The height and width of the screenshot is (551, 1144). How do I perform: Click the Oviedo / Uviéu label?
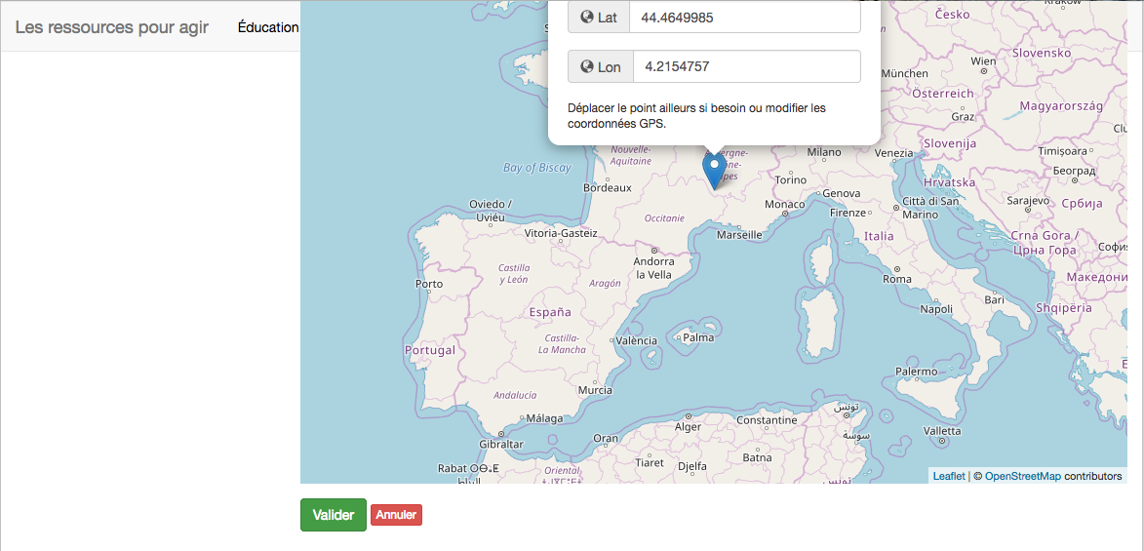(x=491, y=211)
